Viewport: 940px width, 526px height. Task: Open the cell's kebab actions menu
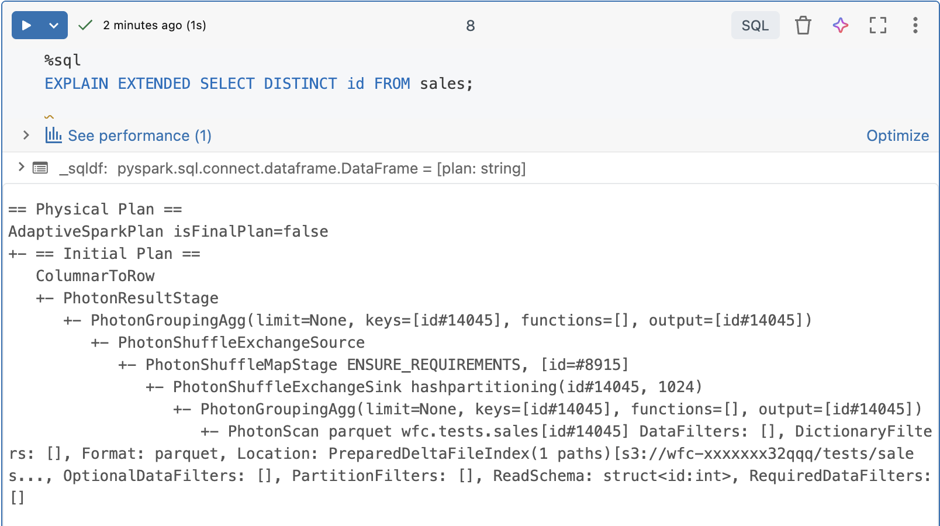coord(915,25)
